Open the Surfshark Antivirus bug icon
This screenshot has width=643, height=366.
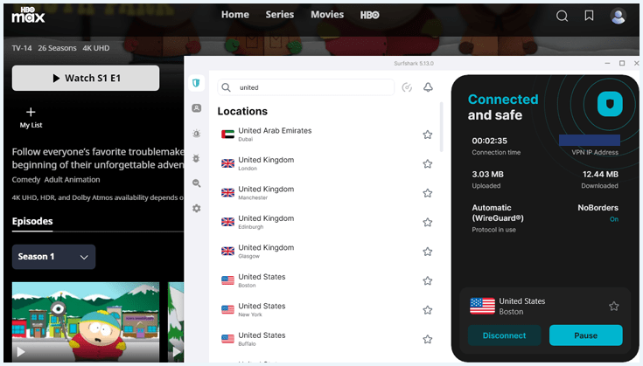pyautogui.click(x=197, y=158)
